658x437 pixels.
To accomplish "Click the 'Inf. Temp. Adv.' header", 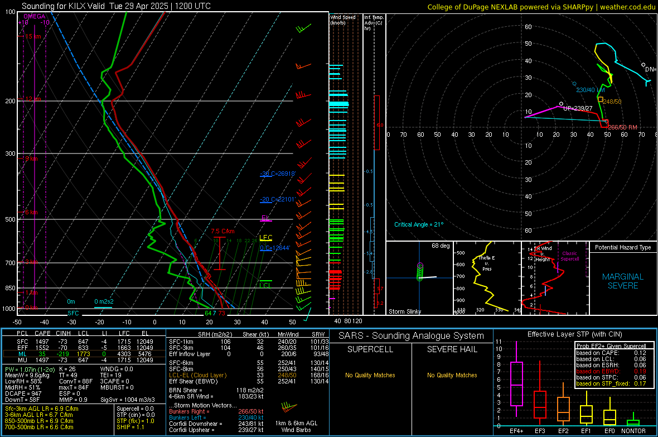I will point(374,23).
